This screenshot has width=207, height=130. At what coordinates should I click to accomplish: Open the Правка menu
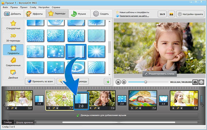pyautogui.click(x=14, y=7)
